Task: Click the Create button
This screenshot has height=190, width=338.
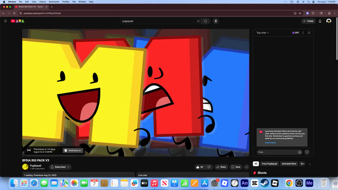Action: [308, 21]
